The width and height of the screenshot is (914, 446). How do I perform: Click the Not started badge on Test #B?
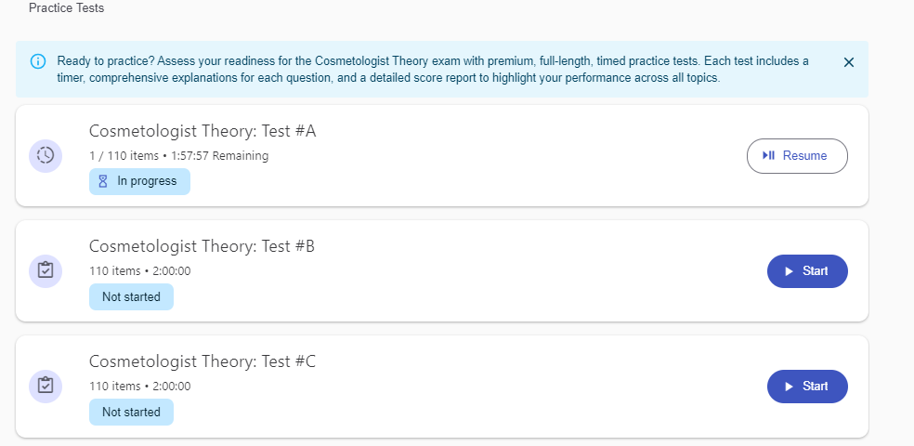[131, 297]
